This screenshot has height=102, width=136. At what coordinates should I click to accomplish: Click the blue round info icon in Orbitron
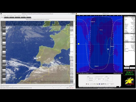coord(99,84)
